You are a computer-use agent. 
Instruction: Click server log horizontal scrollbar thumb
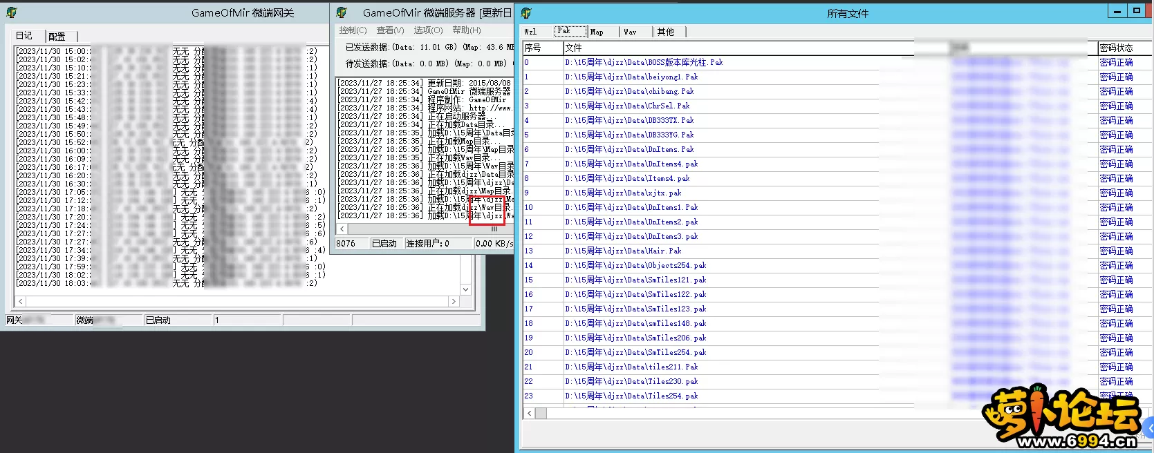[494, 229]
